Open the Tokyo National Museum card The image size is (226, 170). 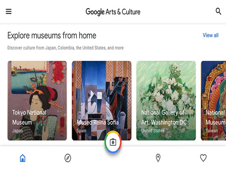[x=37, y=100]
